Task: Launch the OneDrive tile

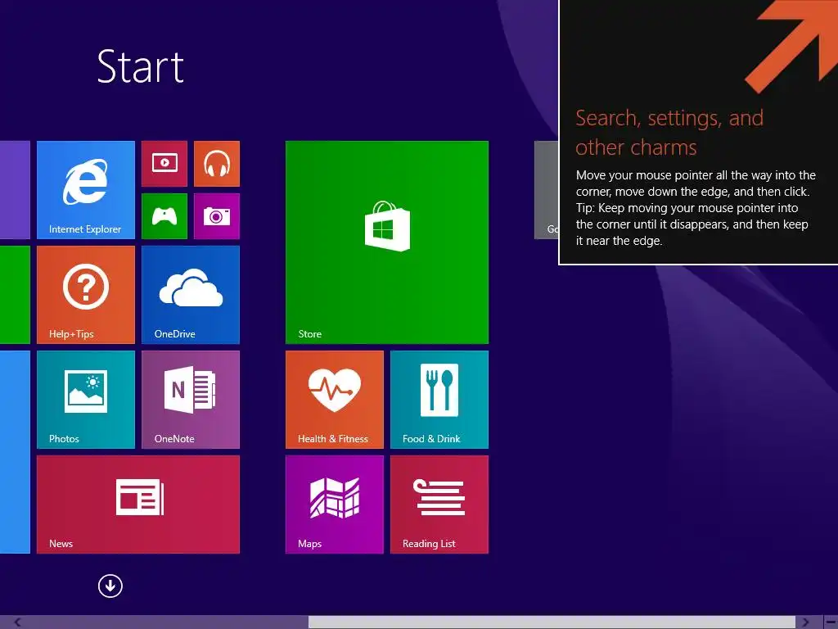Action: click(190, 295)
